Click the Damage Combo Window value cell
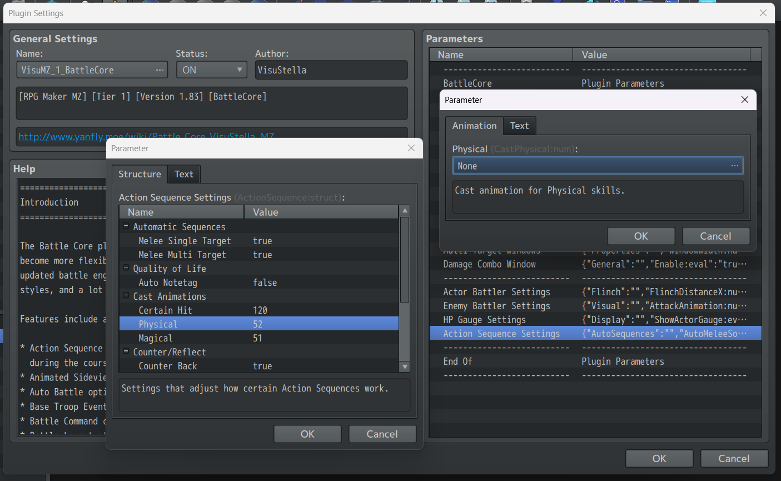This screenshot has height=481, width=781. click(x=664, y=264)
